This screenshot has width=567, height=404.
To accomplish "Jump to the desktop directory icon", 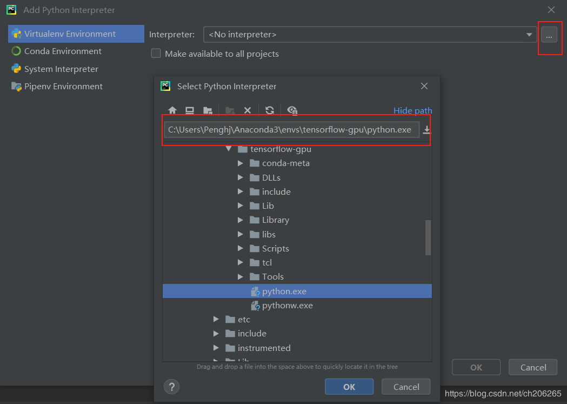I will pyautogui.click(x=190, y=110).
